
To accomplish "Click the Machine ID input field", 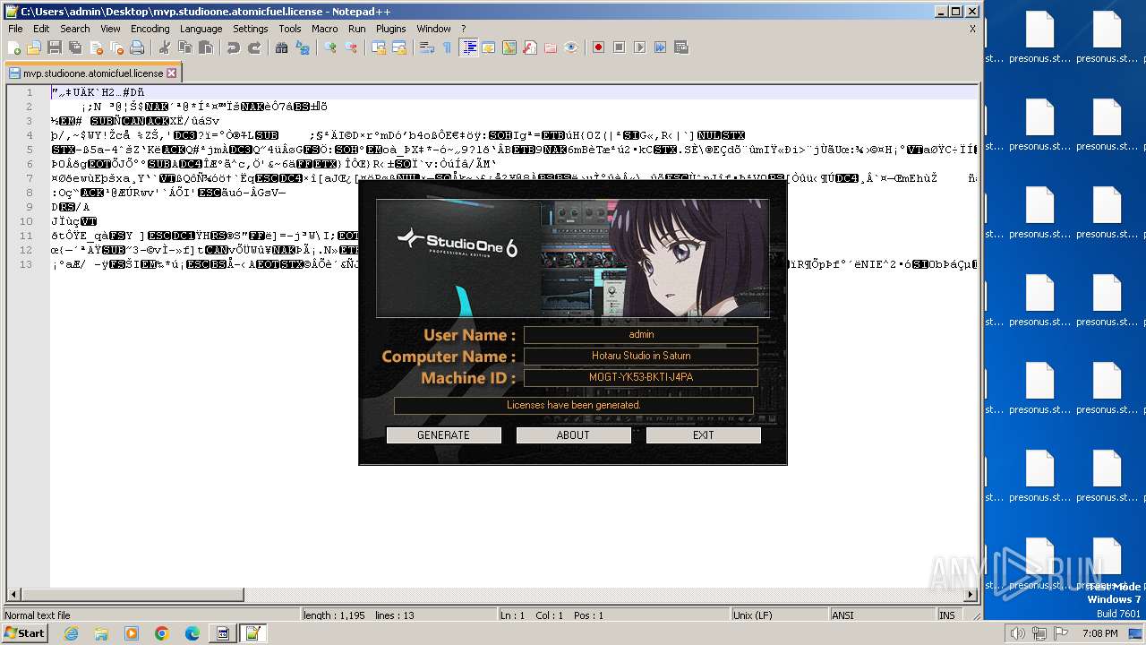I will tap(641, 377).
